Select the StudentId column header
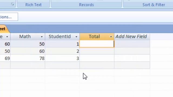The height and width of the screenshot is (97, 173). tap(62, 37)
